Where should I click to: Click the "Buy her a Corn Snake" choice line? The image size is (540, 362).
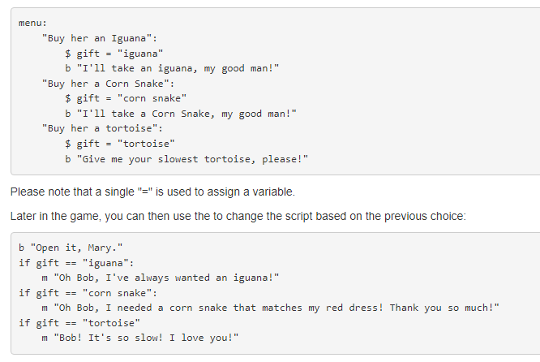tap(108, 84)
